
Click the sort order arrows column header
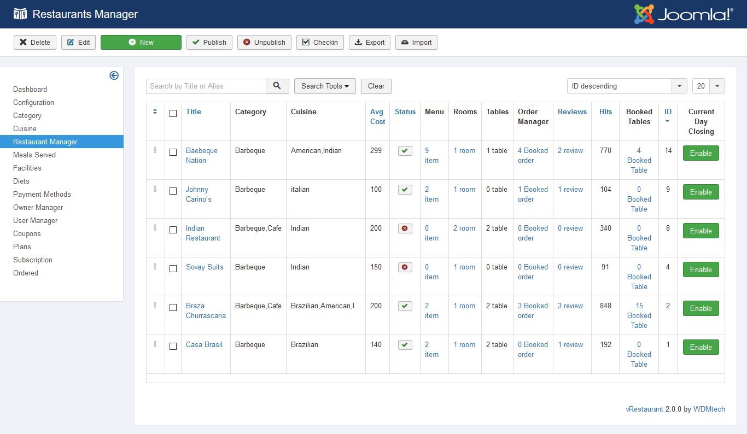(155, 112)
